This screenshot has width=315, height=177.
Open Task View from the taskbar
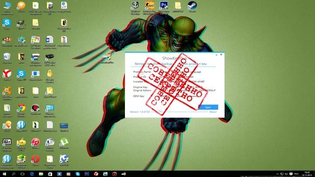(23, 174)
